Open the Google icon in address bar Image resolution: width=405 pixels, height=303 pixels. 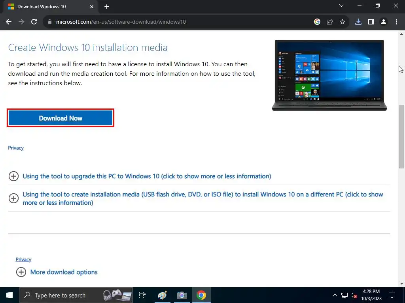(x=317, y=22)
